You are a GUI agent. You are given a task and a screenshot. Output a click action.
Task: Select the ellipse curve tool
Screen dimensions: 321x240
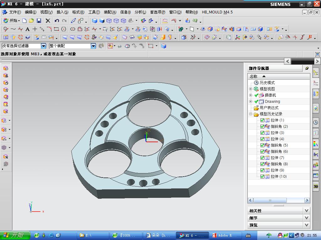(73, 29)
